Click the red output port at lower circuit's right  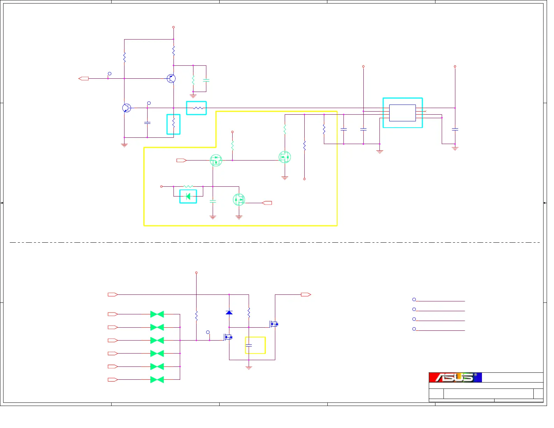pos(306,295)
